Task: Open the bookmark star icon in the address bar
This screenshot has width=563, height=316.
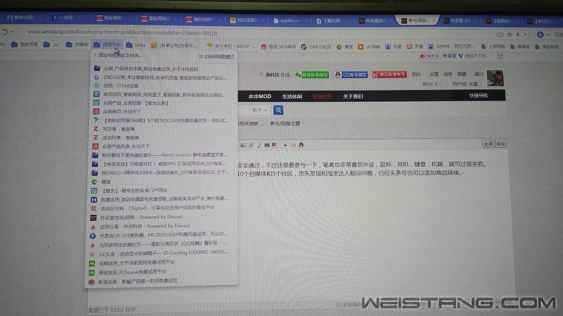Action: 510,35
